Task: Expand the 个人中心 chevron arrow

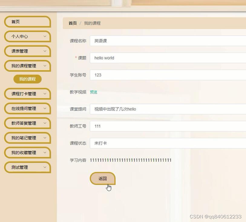Action: point(45,36)
